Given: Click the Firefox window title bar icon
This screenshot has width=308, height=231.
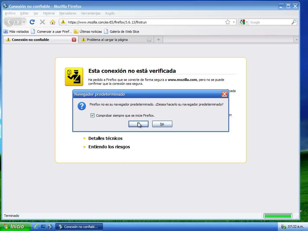Looking at the screenshot, I should 5,6.
